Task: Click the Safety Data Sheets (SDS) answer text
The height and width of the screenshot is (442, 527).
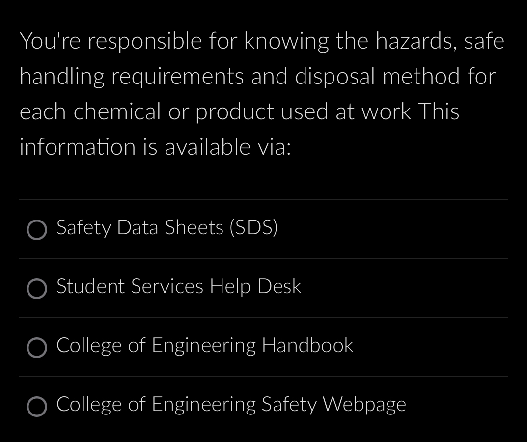Action: tap(167, 228)
